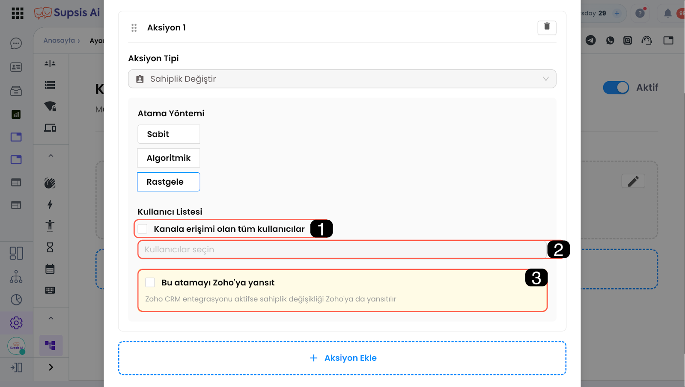Select the Algoritmik assignment method
This screenshot has height=387, width=685.
point(169,158)
